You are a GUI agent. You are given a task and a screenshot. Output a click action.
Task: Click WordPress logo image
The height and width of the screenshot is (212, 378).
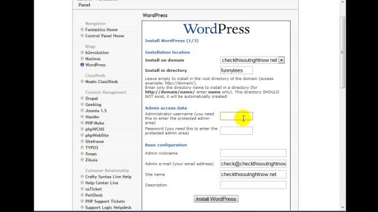point(216,29)
